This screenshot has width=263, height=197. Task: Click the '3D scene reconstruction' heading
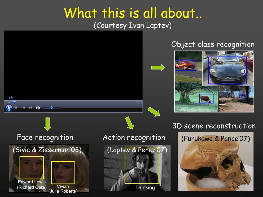click(x=214, y=126)
